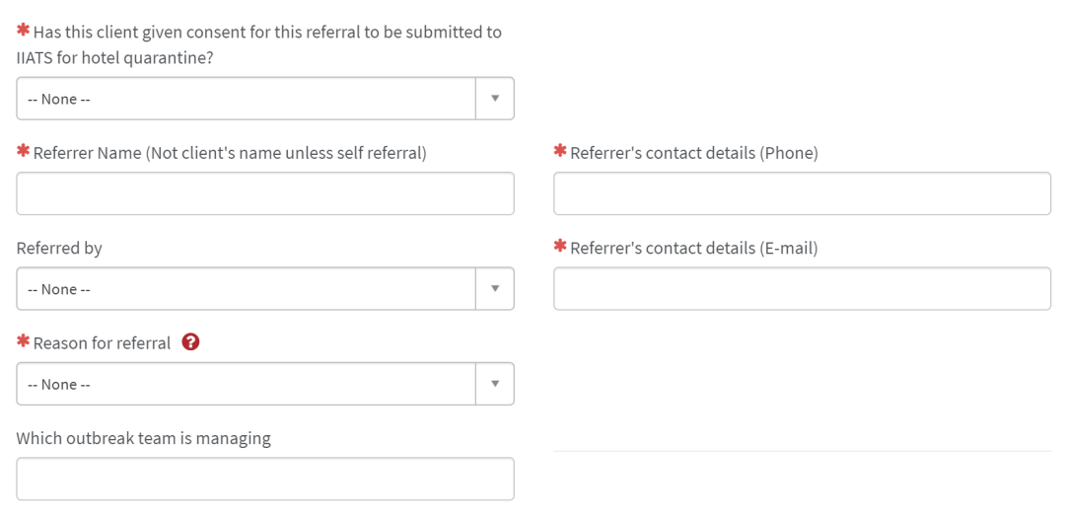This screenshot has height=520, width=1065.
Task: Expand the Referred by dropdown arrow
Action: (495, 289)
